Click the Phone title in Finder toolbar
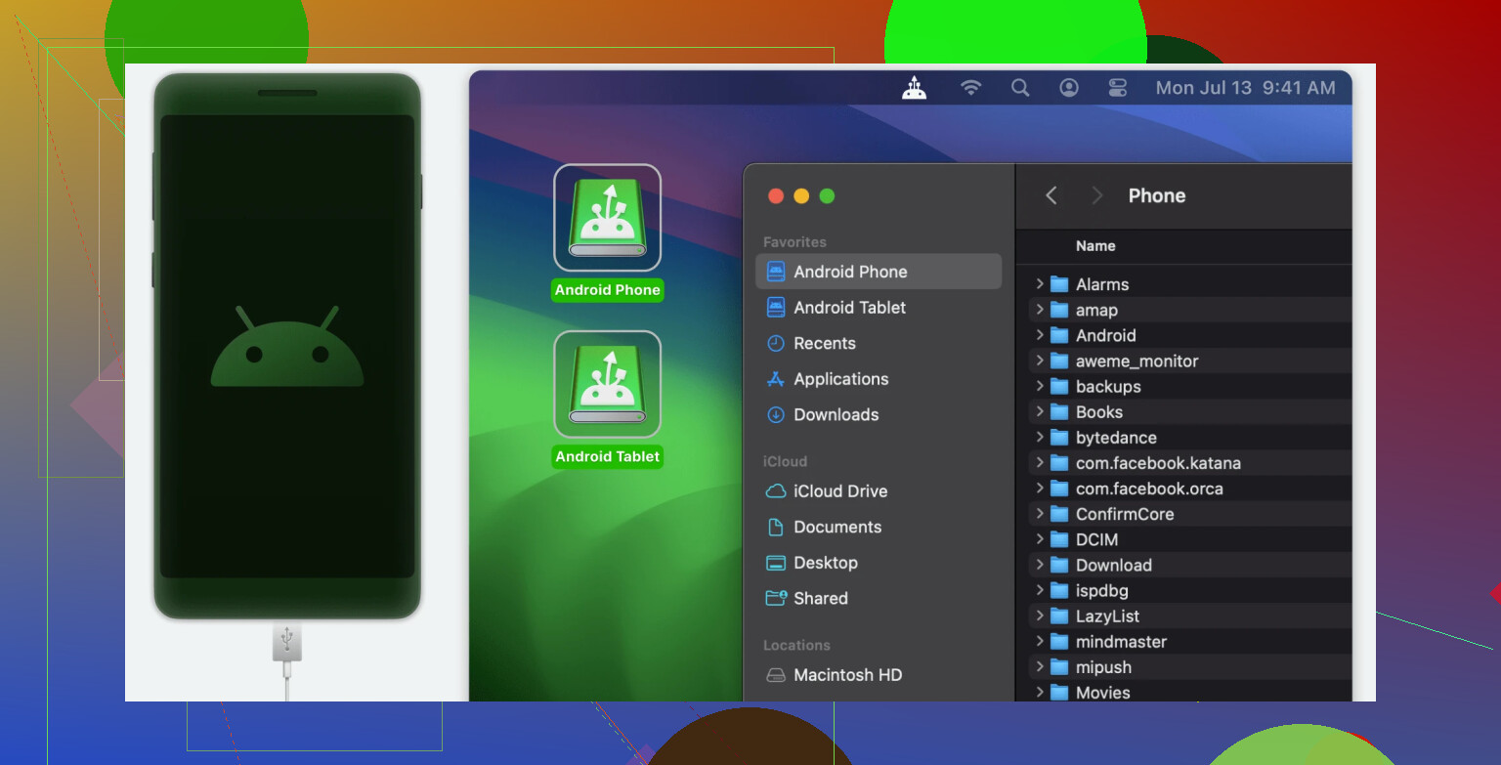 click(1157, 195)
